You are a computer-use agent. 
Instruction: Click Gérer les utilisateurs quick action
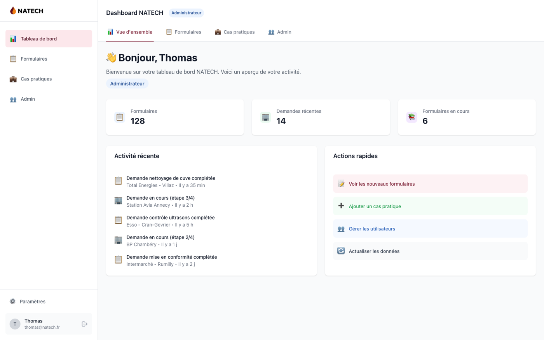coord(430,229)
